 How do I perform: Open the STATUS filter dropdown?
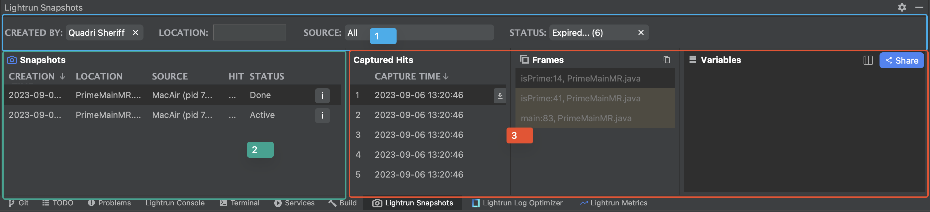point(592,33)
